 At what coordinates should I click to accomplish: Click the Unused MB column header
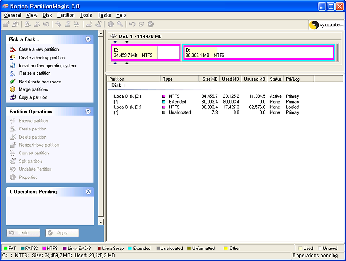point(254,79)
